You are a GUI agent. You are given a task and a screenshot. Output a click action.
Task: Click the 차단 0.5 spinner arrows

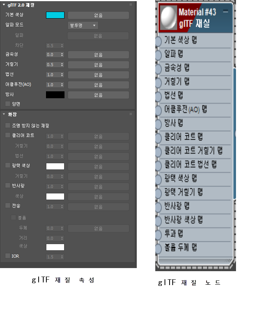[62, 46]
